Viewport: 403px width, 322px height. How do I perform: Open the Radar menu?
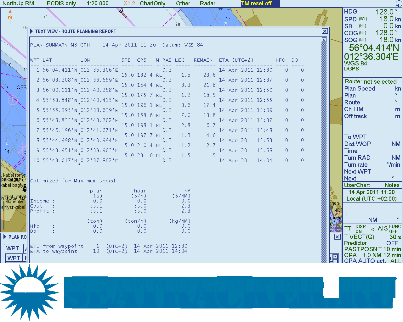coord(207,3)
